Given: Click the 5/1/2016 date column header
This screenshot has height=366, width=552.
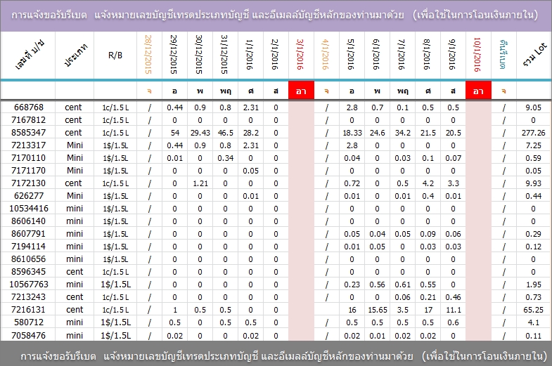Looking at the screenshot, I should 352,55.
